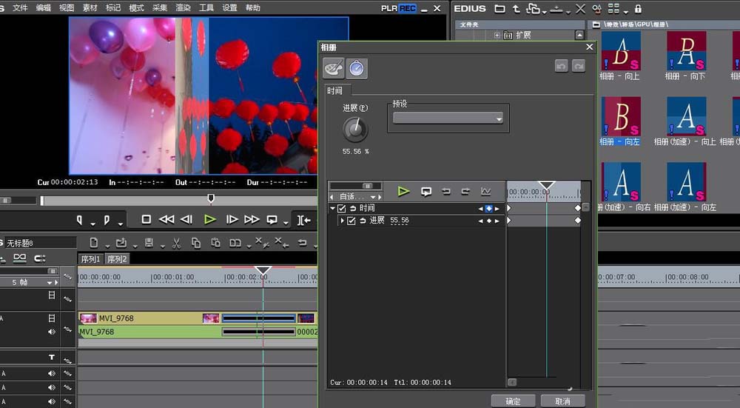740x408 pixels.
Task: Open dropdown arrow next to loop play icon
Action: click(x=286, y=223)
